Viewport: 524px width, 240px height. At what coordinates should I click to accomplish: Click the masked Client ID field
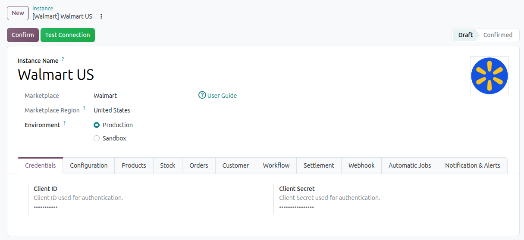[46, 208]
